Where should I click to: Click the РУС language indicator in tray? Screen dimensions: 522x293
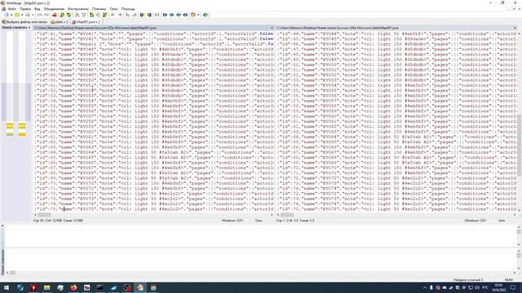click(x=485, y=287)
